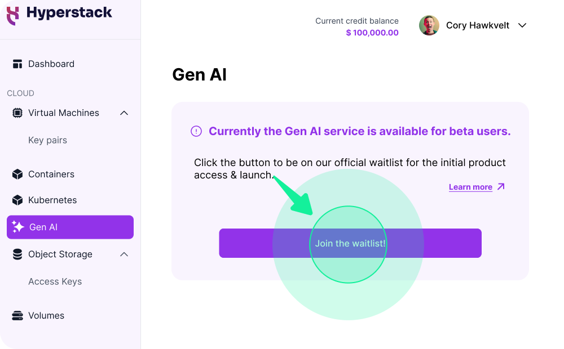Open Dashboard via its grid icon
Screen dimensions: 564x349
click(17, 64)
